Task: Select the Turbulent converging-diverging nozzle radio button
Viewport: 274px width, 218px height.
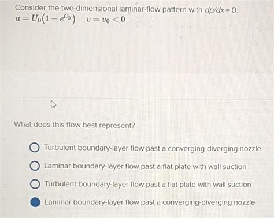Action: pos(35,148)
